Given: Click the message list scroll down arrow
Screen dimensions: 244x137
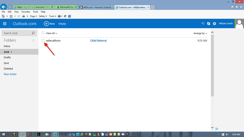Looking at the screenshot, I should point(212,128).
